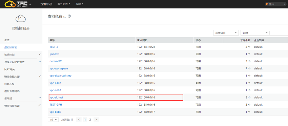This screenshot has height=126, width=288.
Task: Open the page size dropdown showing 10
Action: tap(53, 120)
